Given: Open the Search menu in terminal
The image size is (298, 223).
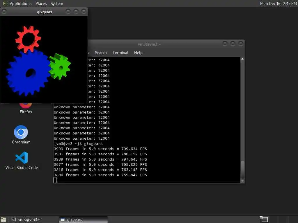Looking at the screenshot, I should pos(101,53).
